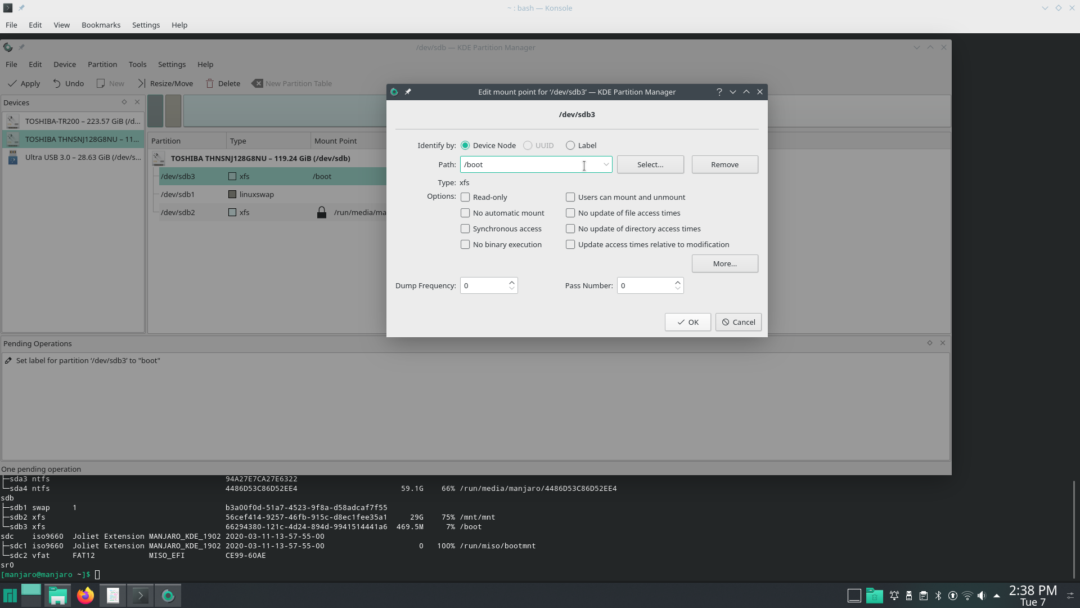The width and height of the screenshot is (1080, 608).
Task: Open the Konsole View menu
Action: (61, 25)
